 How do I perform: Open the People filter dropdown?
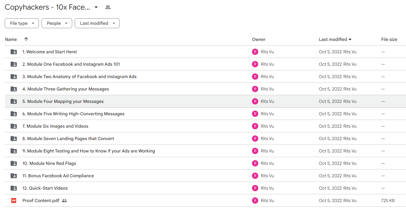pos(57,23)
